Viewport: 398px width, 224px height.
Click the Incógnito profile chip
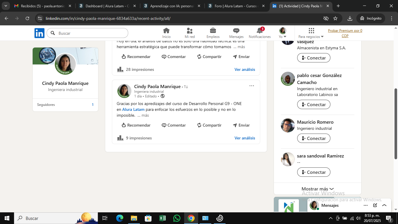click(371, 18)
